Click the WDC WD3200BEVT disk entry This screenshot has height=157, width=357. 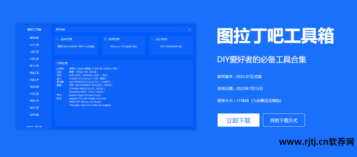[91, 85]
